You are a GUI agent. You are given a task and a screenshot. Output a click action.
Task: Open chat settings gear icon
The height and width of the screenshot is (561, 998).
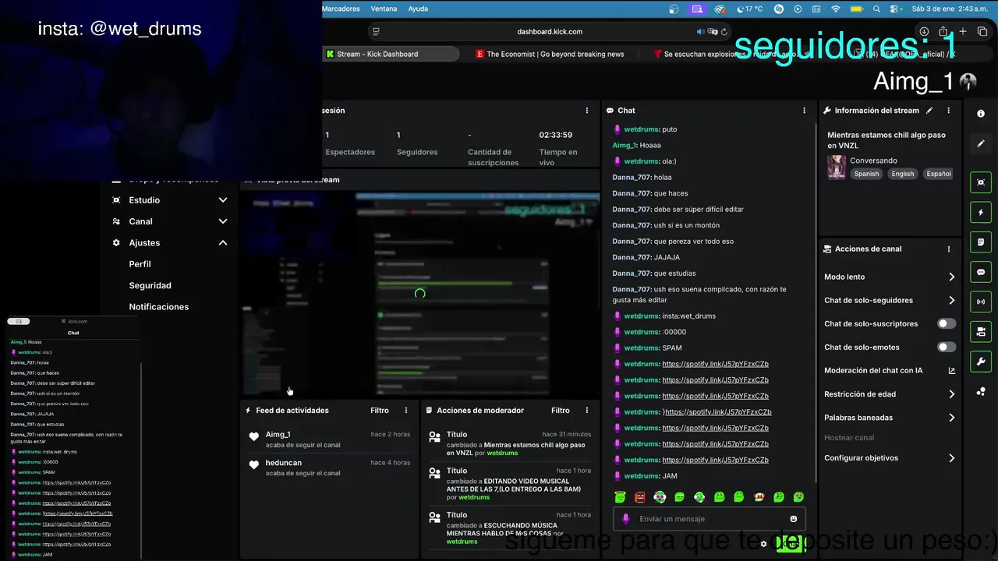point(764,544)
